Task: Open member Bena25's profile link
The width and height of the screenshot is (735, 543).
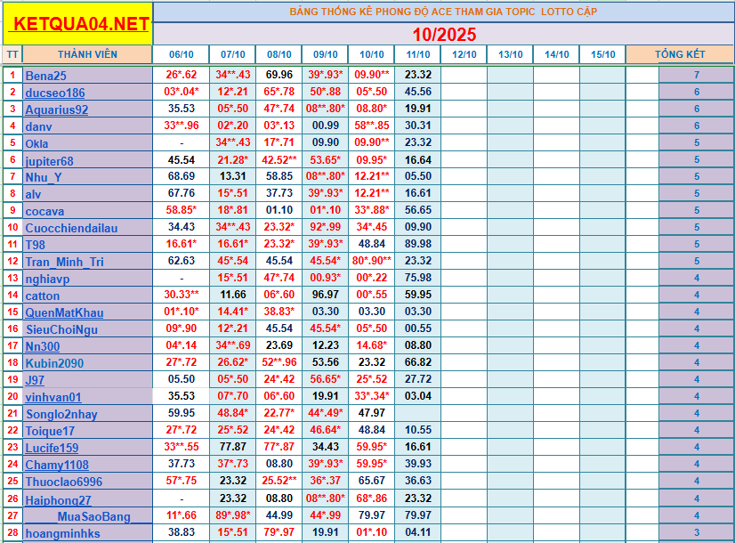Action: click(45, 76)
